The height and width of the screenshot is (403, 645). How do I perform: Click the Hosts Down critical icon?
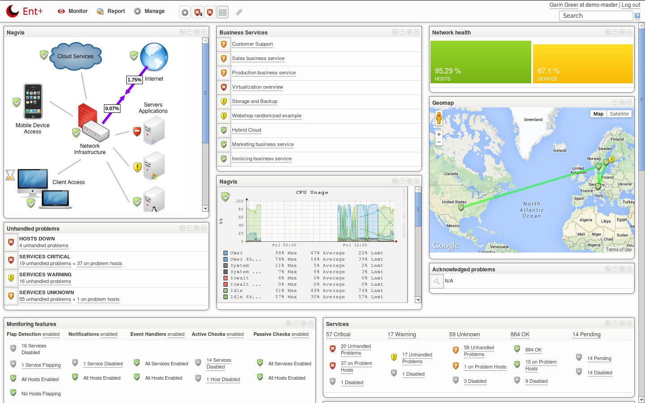(x=11, y=242)
